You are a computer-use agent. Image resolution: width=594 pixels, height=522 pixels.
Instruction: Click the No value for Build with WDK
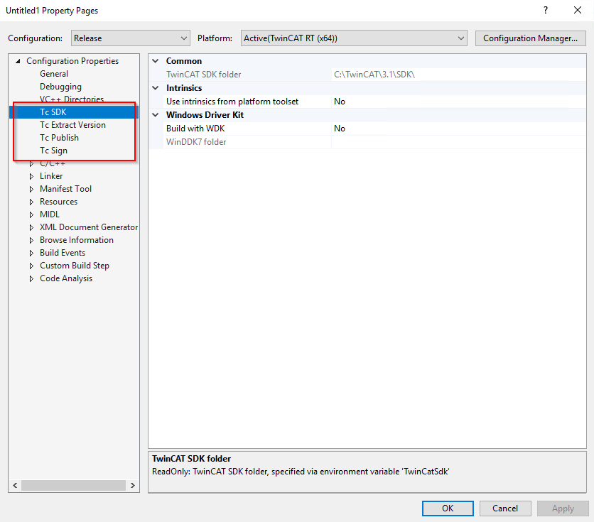[x=458, y=129]
